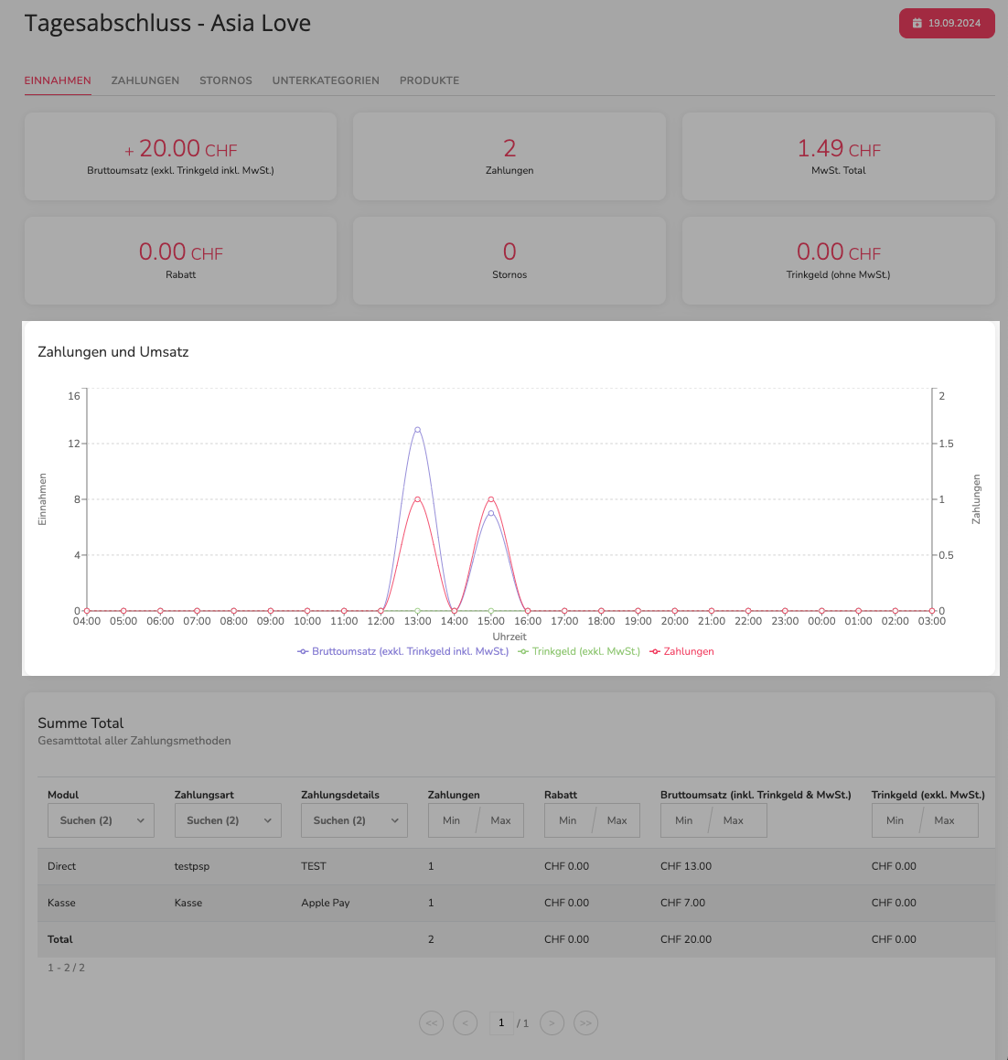This screenshot has height=1060, width=1008.
Task: Click the Total row label
Action: coord(60,939)
